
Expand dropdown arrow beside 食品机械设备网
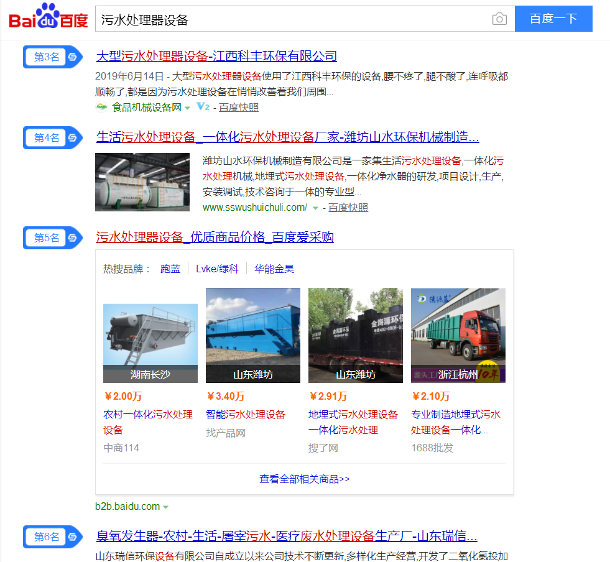(188, 108)
